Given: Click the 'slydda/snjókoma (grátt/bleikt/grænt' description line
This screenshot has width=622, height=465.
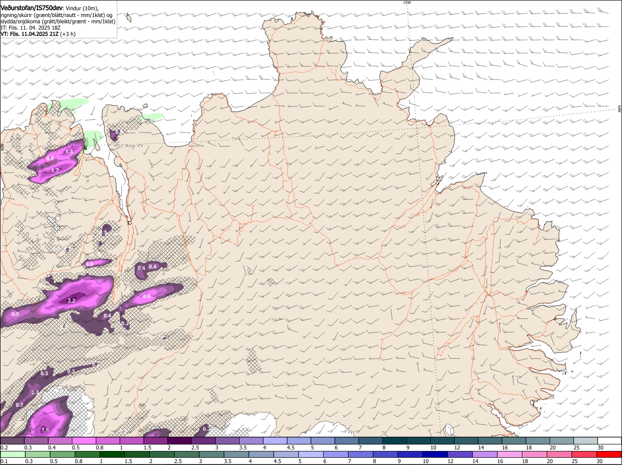Looking at the screenshot, I should point(58,21).
